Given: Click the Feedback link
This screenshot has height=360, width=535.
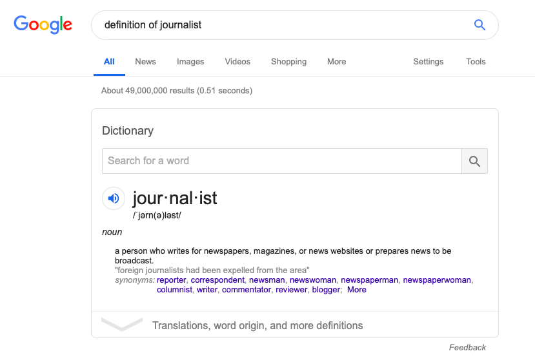Looking at the screenshot, I should [467, 347].
